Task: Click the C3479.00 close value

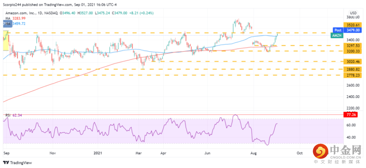Action: point(120,13)
